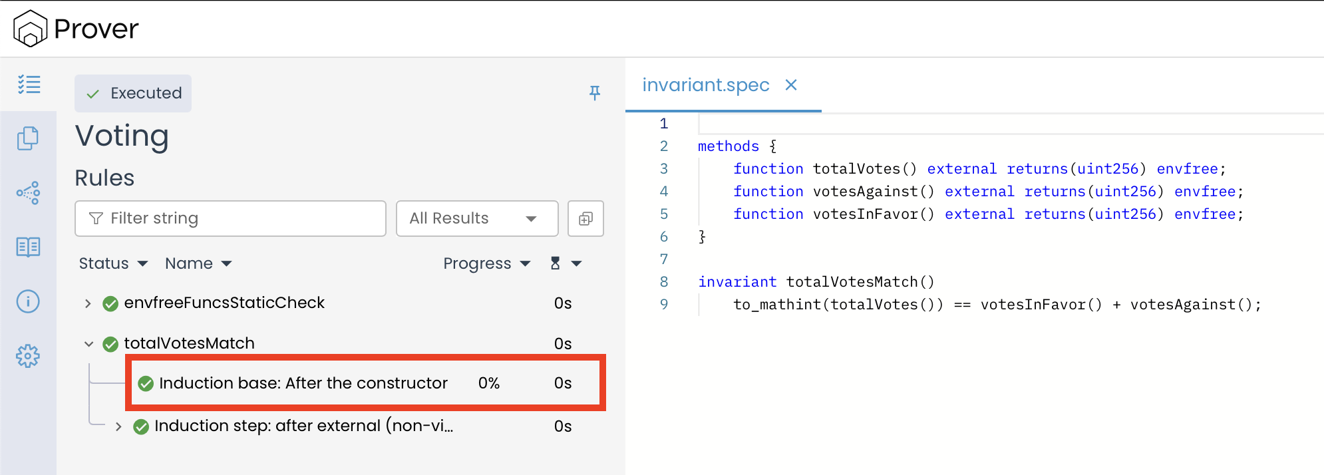Open the documentation book icon
Image resolution: width=1324 pixels, height=475 pixels.
pos(28,247)
